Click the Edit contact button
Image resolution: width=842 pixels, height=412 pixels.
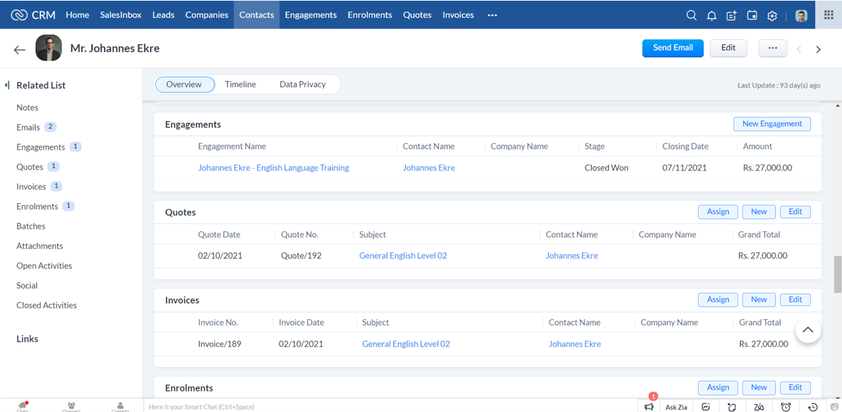pyautogui.click(x=728, y=48)
